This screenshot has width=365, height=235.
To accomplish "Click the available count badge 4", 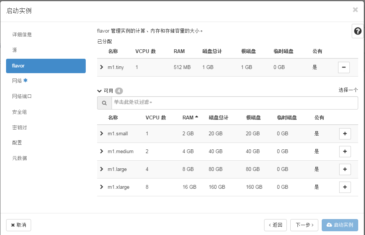I will click(x=119, y=91).
